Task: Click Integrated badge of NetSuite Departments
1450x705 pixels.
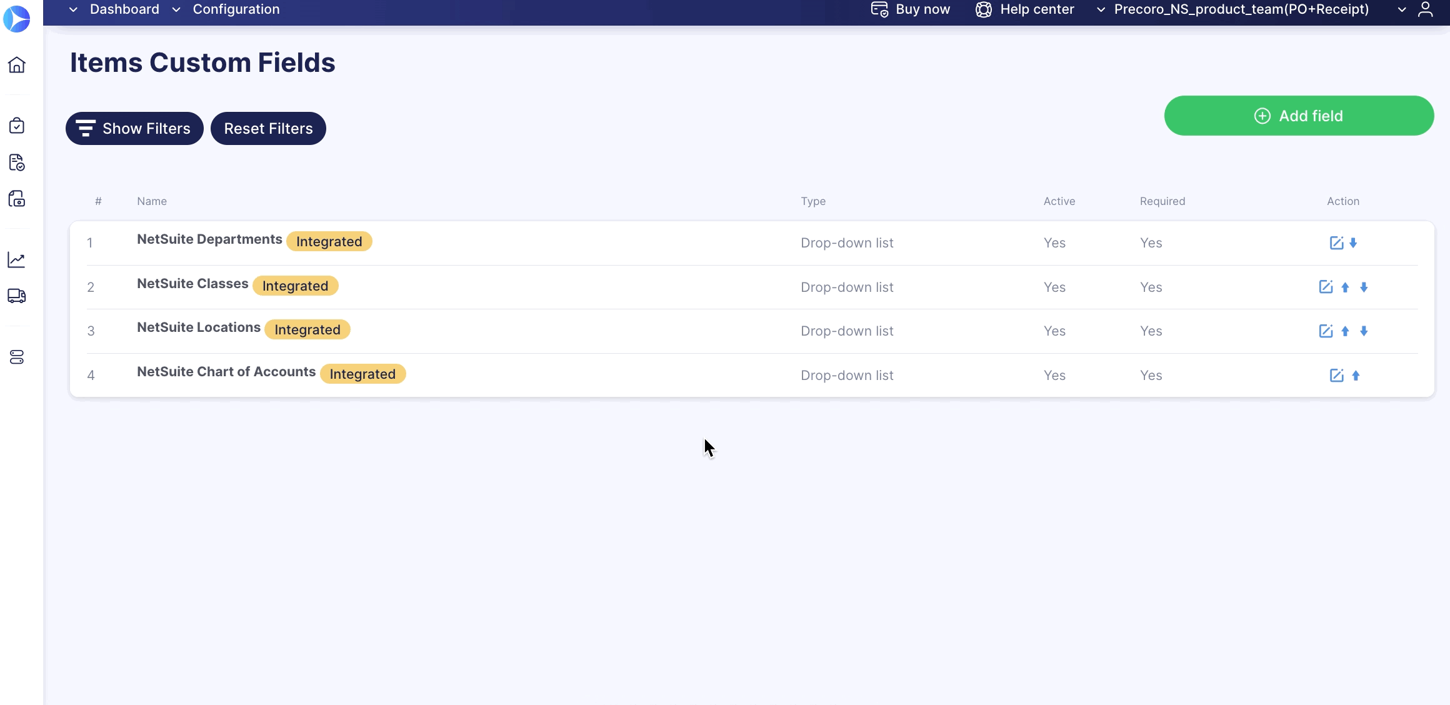Action: point(329,242)
